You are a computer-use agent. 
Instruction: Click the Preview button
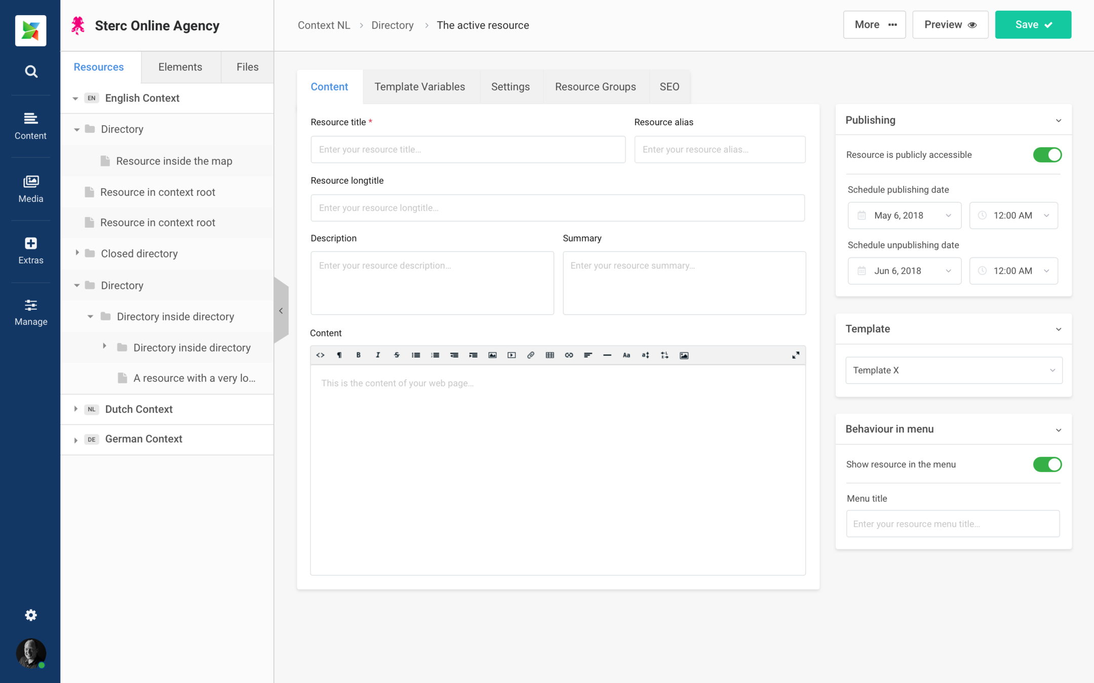pos(950,25)
